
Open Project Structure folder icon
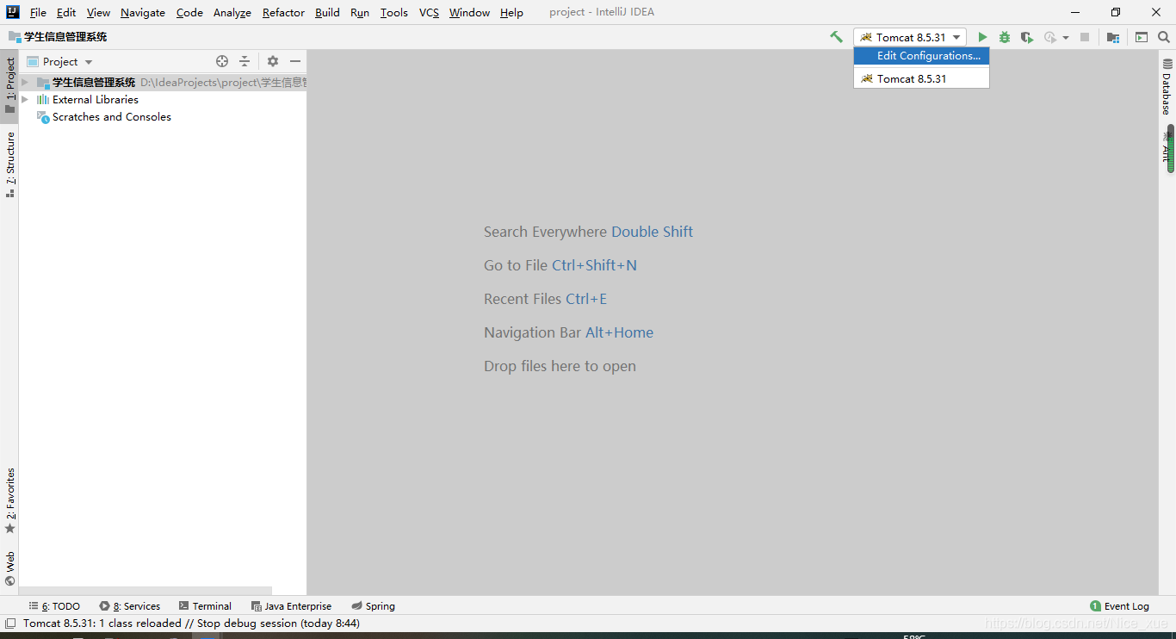1113,37
